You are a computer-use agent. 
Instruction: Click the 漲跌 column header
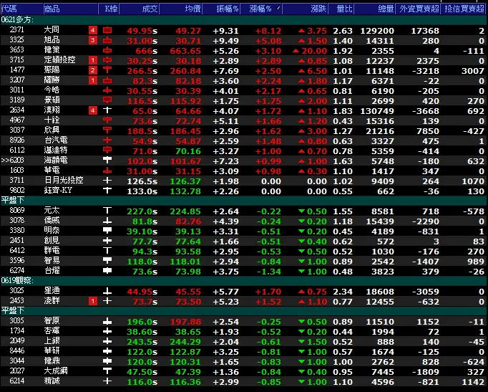pos(305,9)
